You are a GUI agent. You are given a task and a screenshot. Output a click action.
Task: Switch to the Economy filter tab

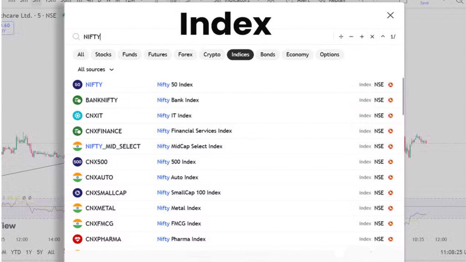click(x=298, y=55)
